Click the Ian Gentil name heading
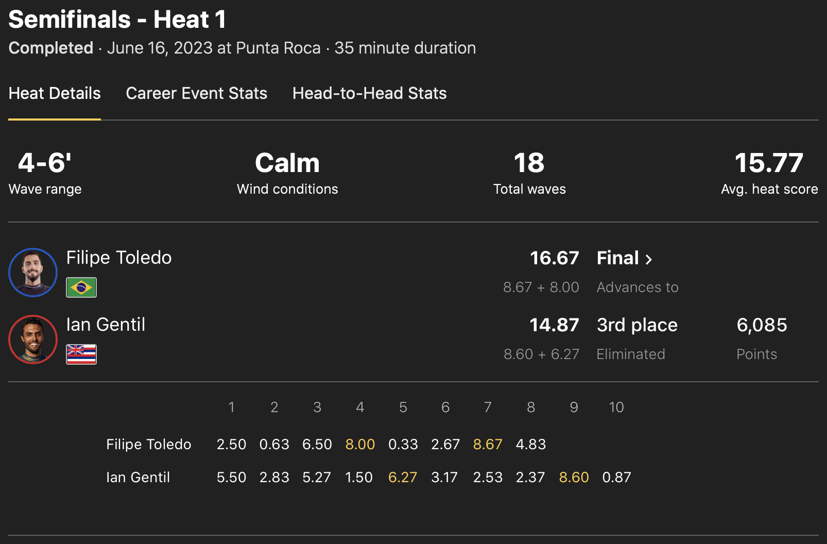 click(x=106, y=325)
